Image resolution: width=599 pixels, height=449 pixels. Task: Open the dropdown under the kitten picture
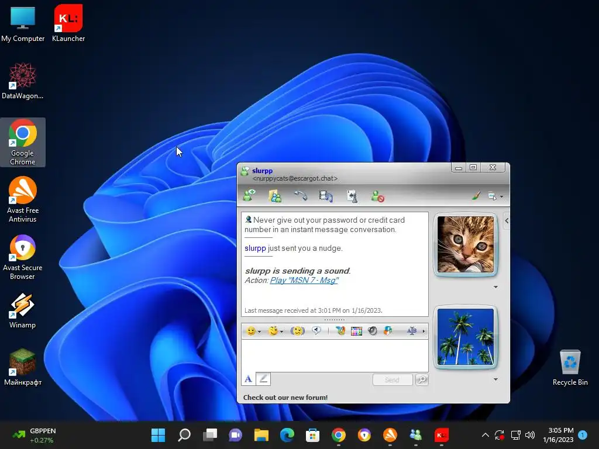pos(495,287)
